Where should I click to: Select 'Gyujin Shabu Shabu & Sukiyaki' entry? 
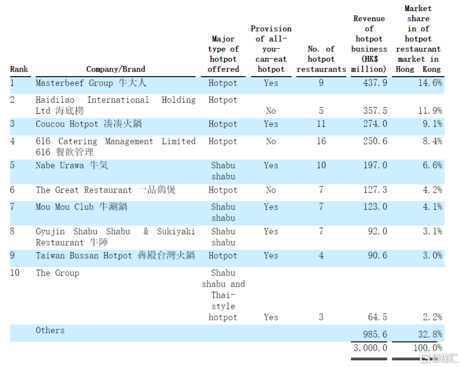[116, 237]
